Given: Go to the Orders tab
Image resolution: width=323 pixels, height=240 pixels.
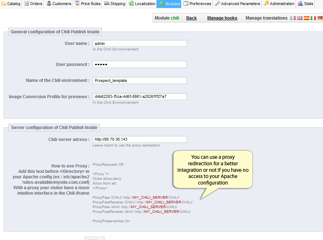Looking at the screenshot, I should 33,4.
